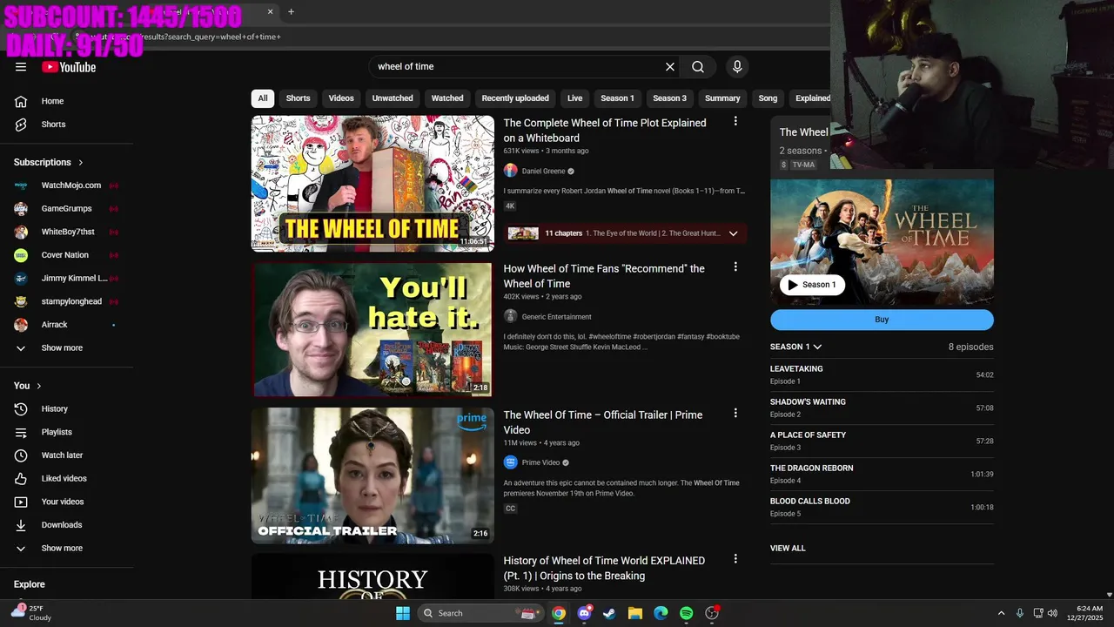Select the All filter chip

tap(263, 98)
